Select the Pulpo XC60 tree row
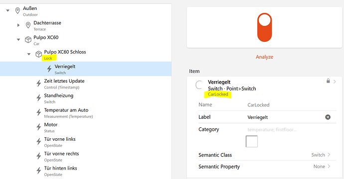 coord(86,40)
